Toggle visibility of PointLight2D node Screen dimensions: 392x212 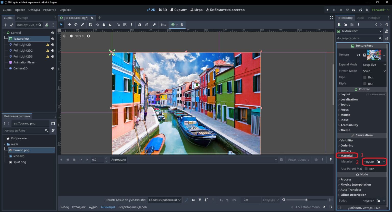(53, 44)
